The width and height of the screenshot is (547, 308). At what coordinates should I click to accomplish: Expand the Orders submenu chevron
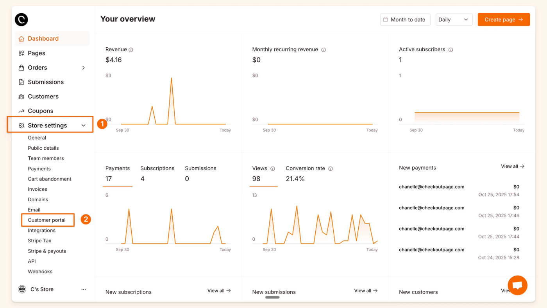pyautogui.click(x=83, y=68)
